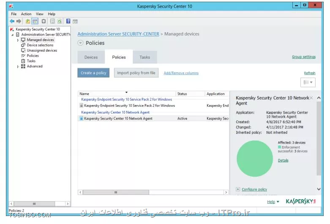Click the Status column header
The image size is (330, 224).
(190, 94)
